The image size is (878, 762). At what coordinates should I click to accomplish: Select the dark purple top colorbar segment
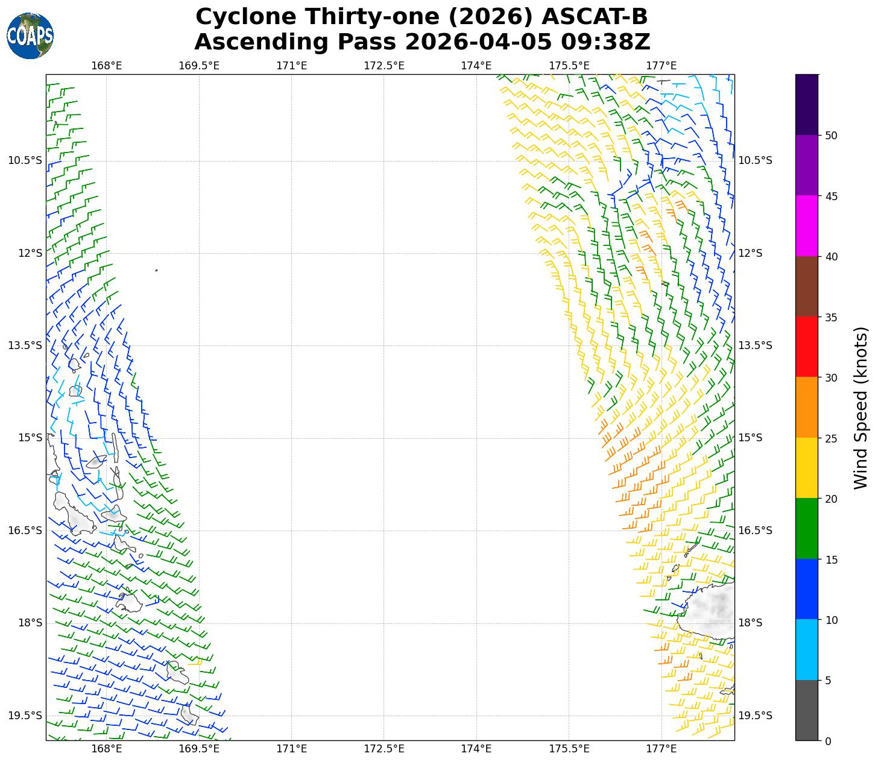click(806, 104)
